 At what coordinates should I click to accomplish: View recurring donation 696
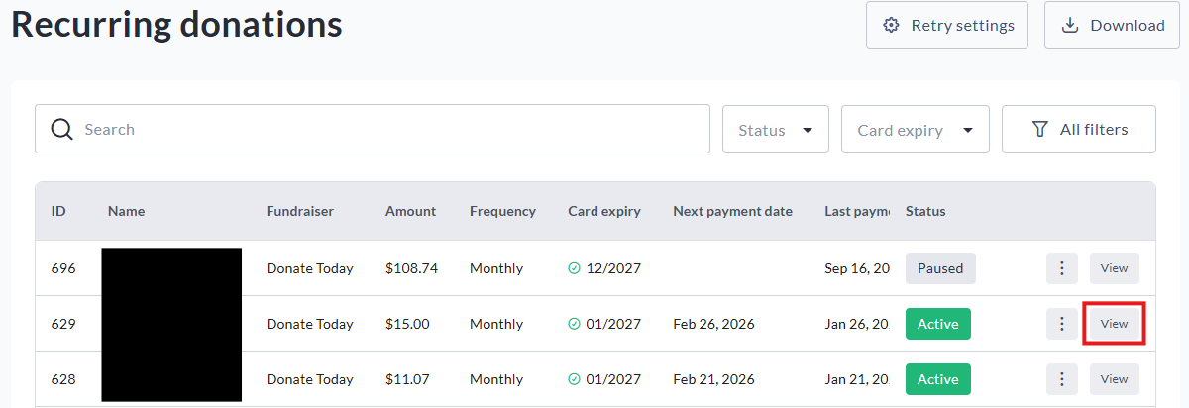(x=1114, y=268)
